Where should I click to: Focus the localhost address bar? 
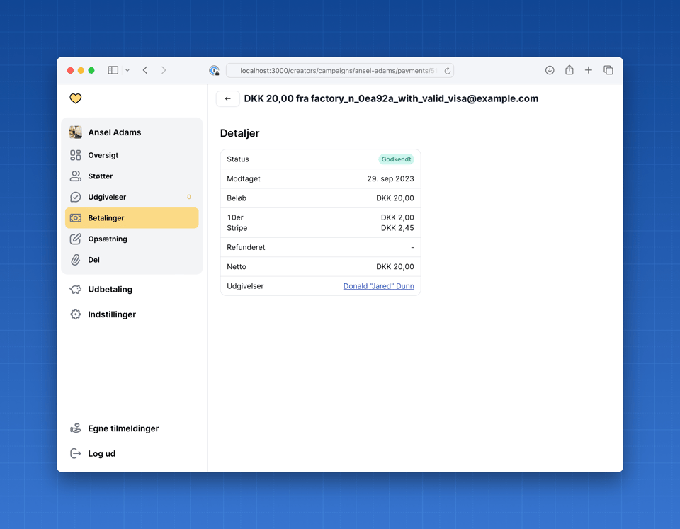(339, 71)
